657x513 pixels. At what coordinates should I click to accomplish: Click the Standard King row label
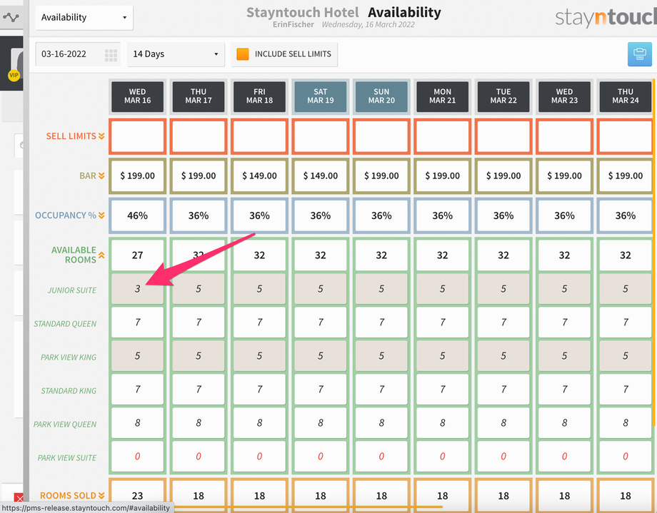pos(69,391)
